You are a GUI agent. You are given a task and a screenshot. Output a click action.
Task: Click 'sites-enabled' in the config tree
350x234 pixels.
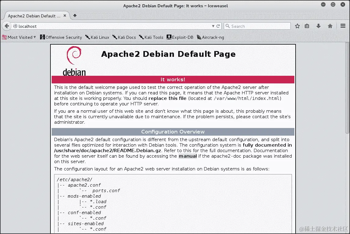[86, 224]
